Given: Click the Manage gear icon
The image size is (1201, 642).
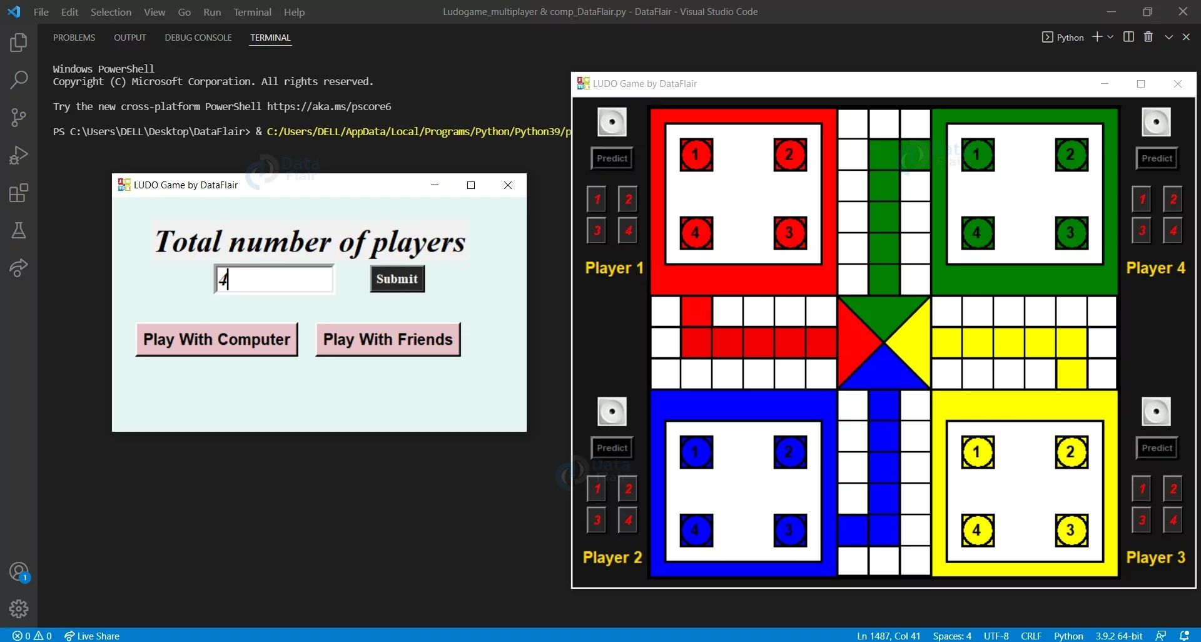Looking at the screenshot, I should click(x=19, y=608).
